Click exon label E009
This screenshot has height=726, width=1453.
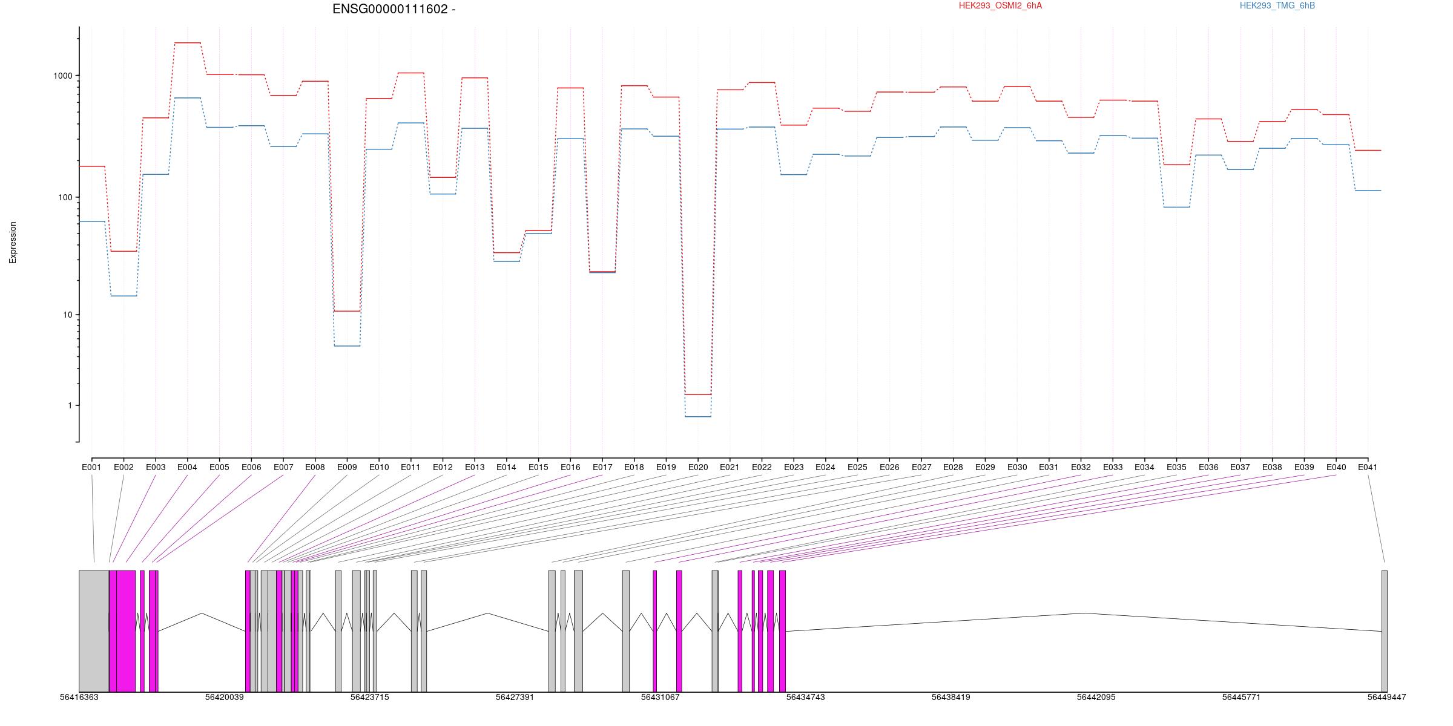(x=347, y=467)
